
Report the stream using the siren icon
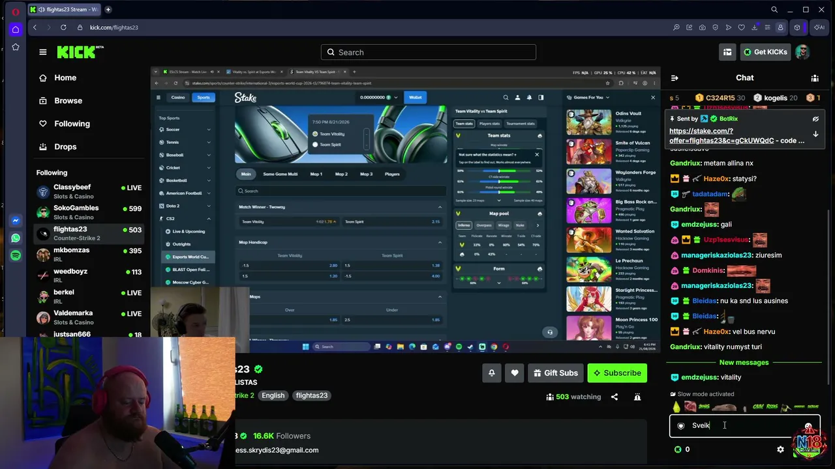(x=637, y=397)
